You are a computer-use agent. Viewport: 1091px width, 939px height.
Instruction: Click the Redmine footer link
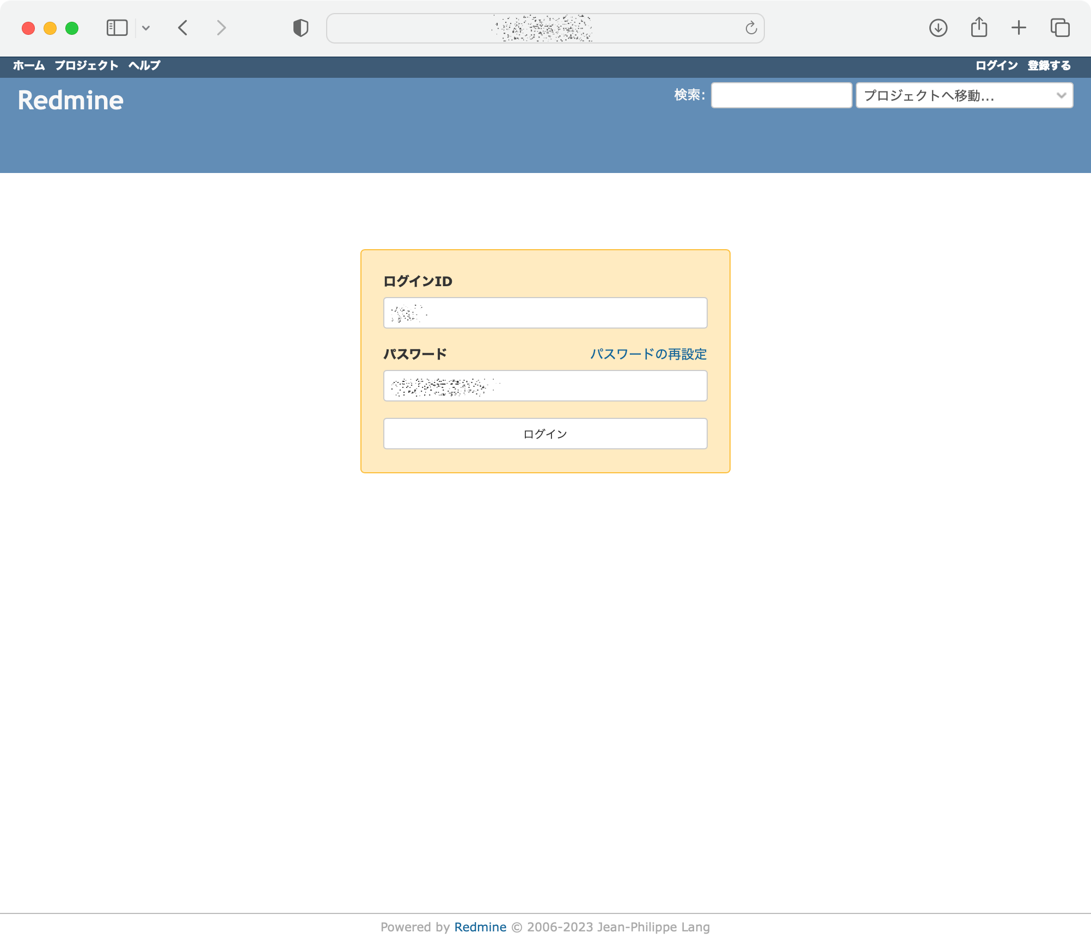[x=480, y=926]
